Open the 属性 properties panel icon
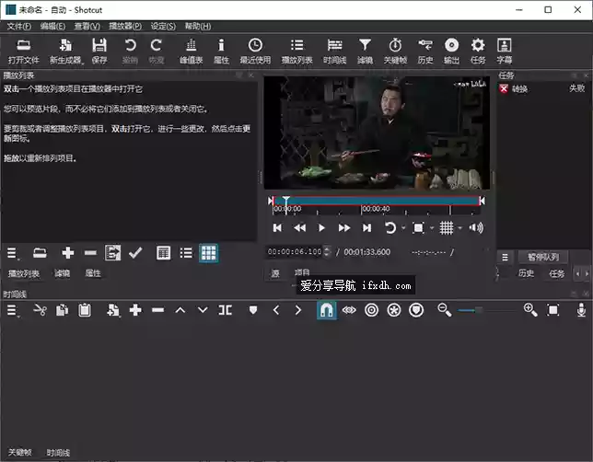This screenshot has width=593, height=462. (x=221, y=51)
